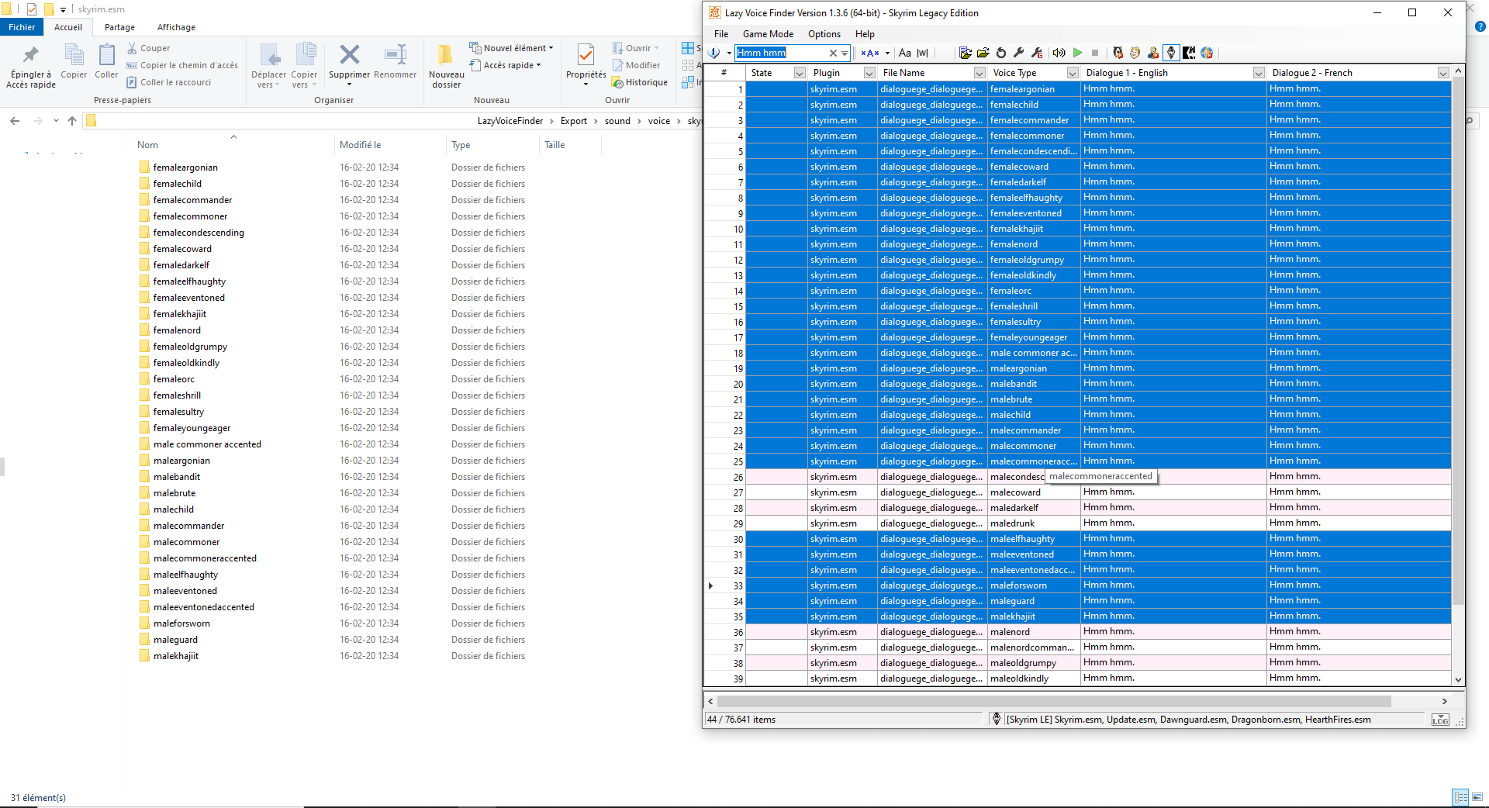The image size is (1489, 808).
Task: Click the open folder icon in Lazy Voice Finder
Action: click(983, 53)
